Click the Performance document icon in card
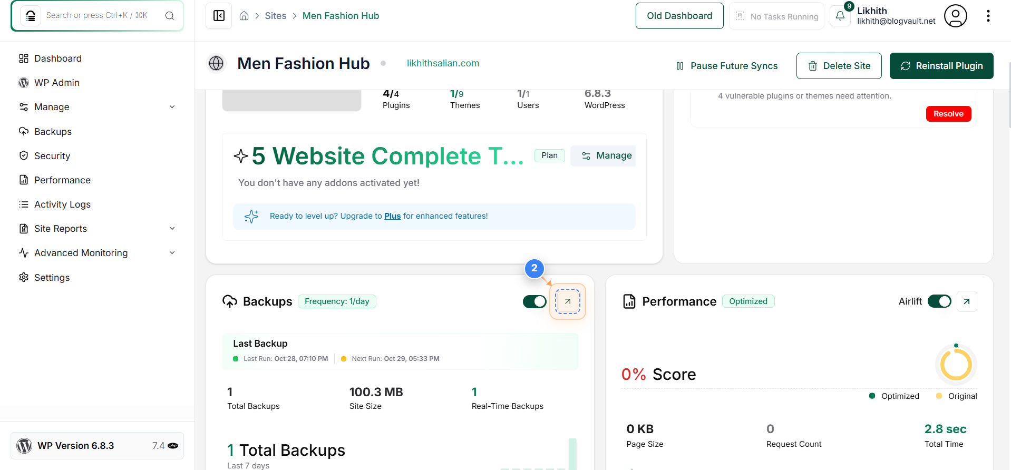Viewport: 1011px width, 470px height. click(x=629, y=301)
